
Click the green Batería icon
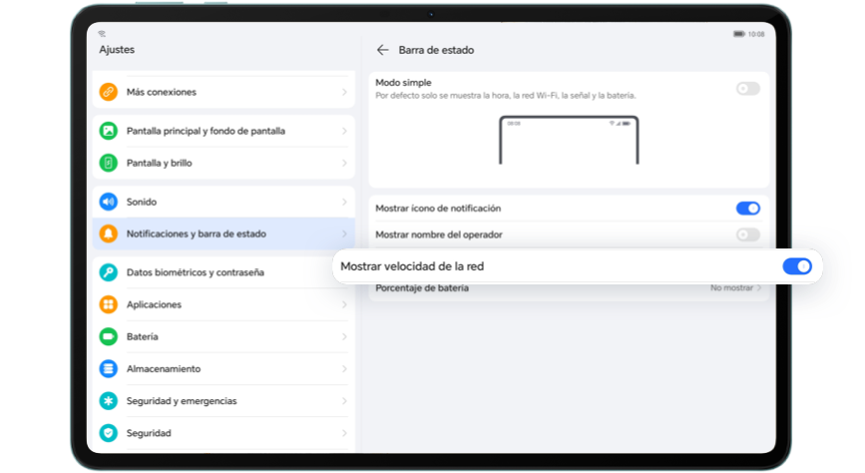pos(109,336)
